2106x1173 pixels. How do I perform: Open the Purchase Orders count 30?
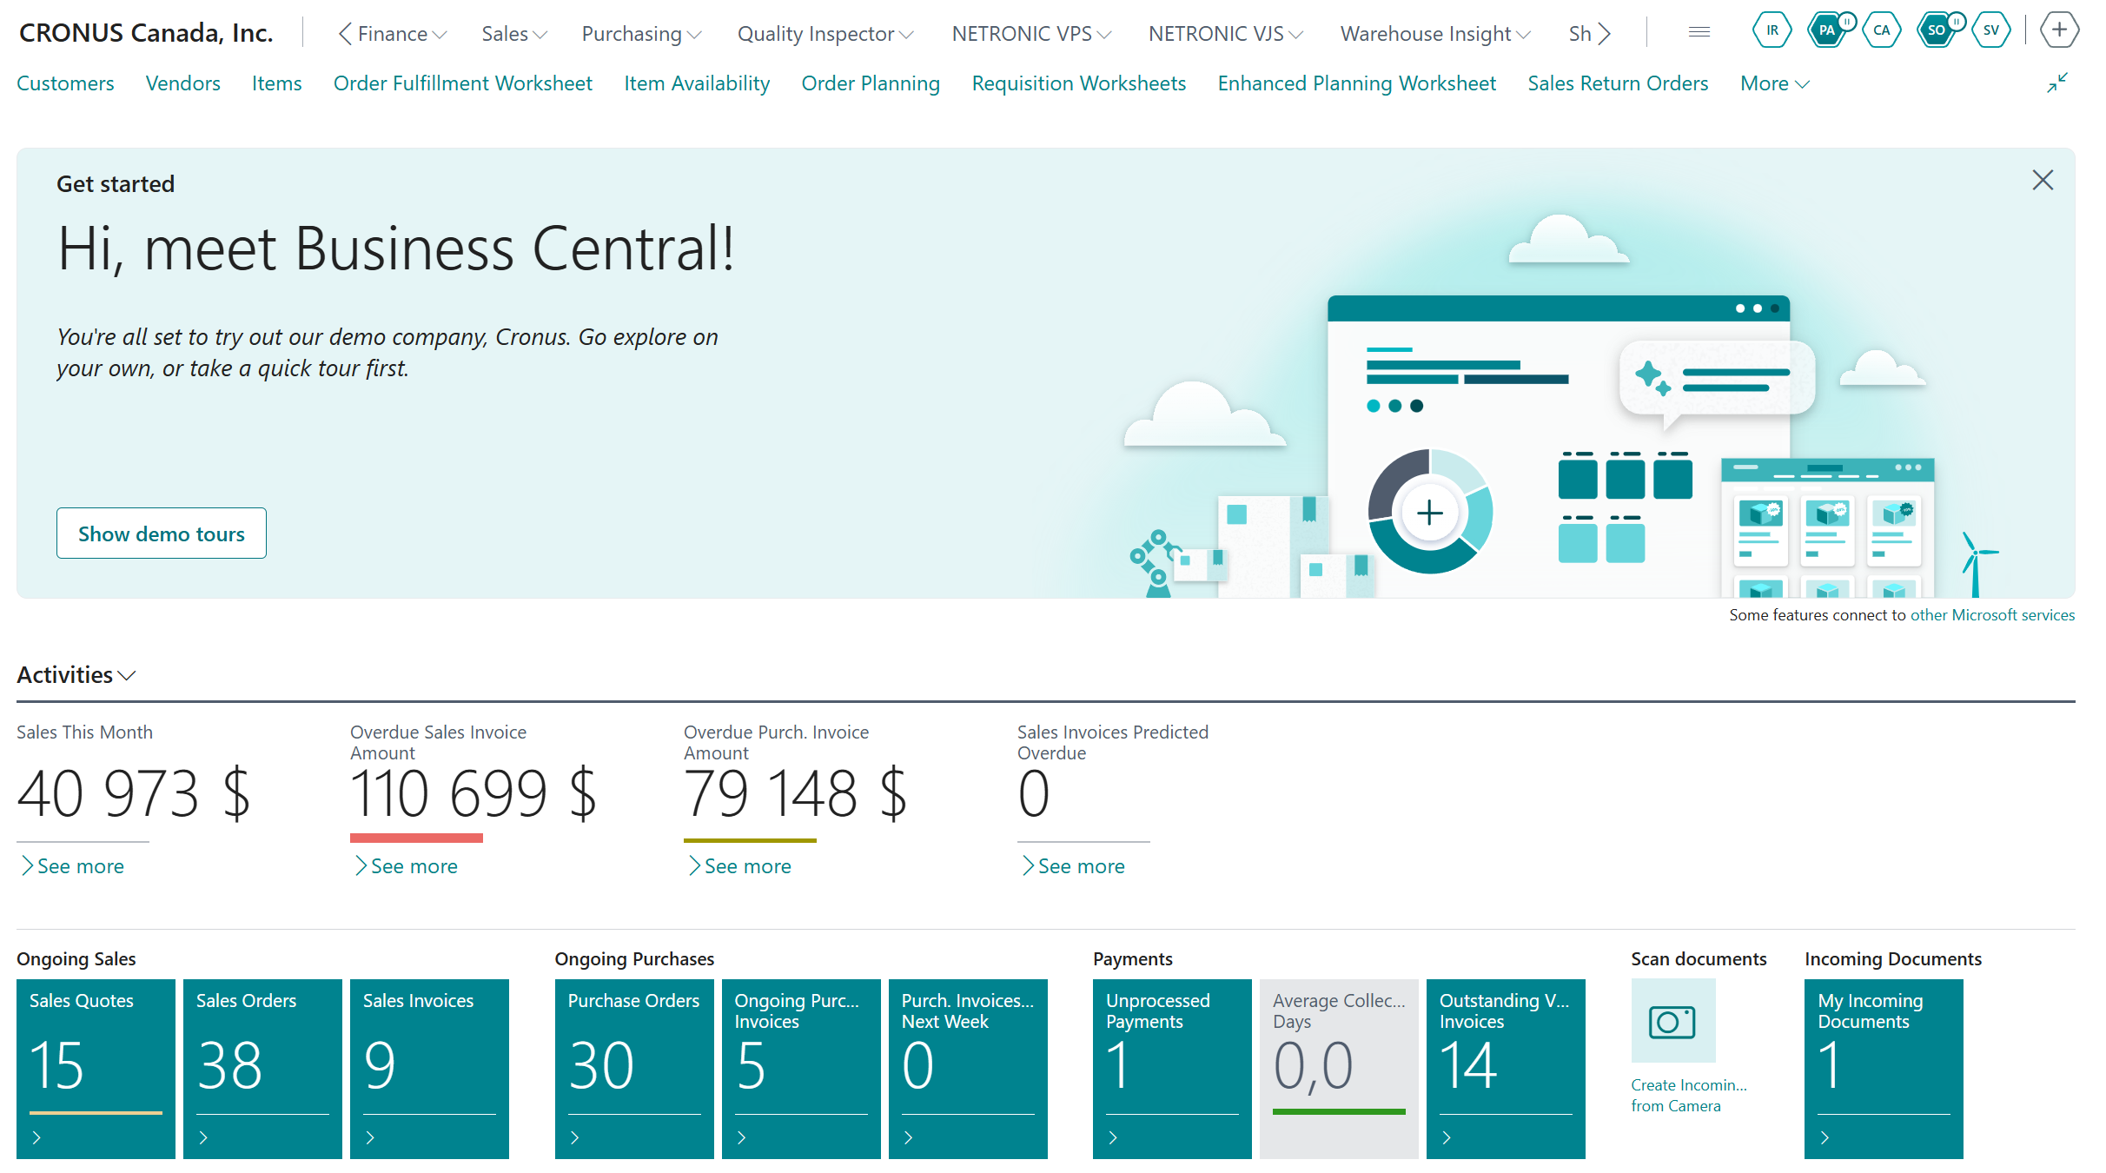click(601, 1065)
